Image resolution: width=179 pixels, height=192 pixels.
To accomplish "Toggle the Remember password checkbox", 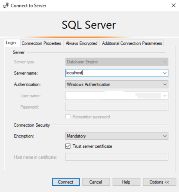I will point(68,117).
